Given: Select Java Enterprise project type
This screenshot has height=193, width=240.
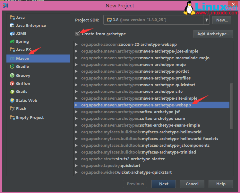Looking at the screenshot, I should (x=38, y=25).
